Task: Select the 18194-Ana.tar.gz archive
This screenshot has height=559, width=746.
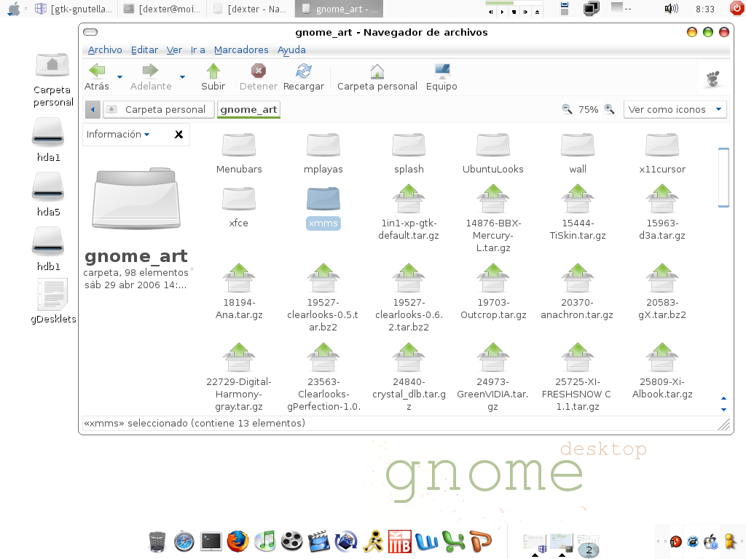Action: (x=239, y=291)
